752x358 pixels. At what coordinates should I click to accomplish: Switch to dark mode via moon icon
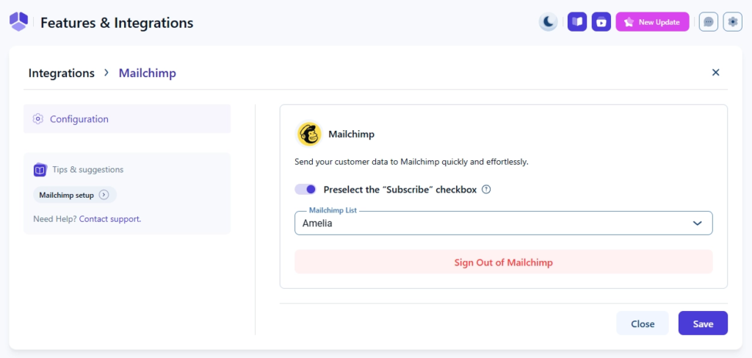point(549,22)
